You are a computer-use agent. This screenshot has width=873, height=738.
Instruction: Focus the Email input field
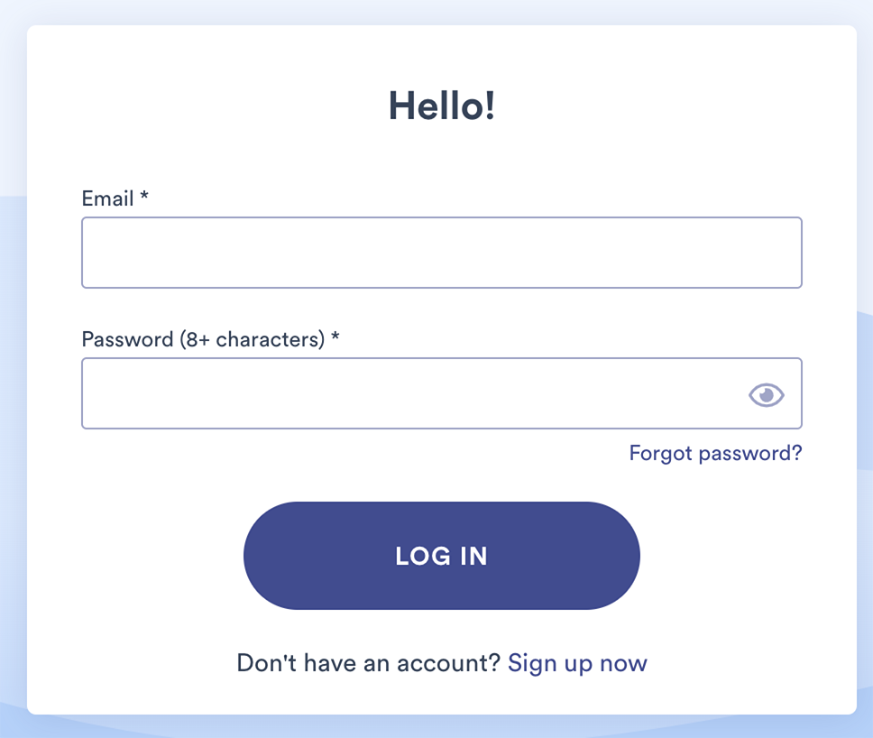click(442, 253)
